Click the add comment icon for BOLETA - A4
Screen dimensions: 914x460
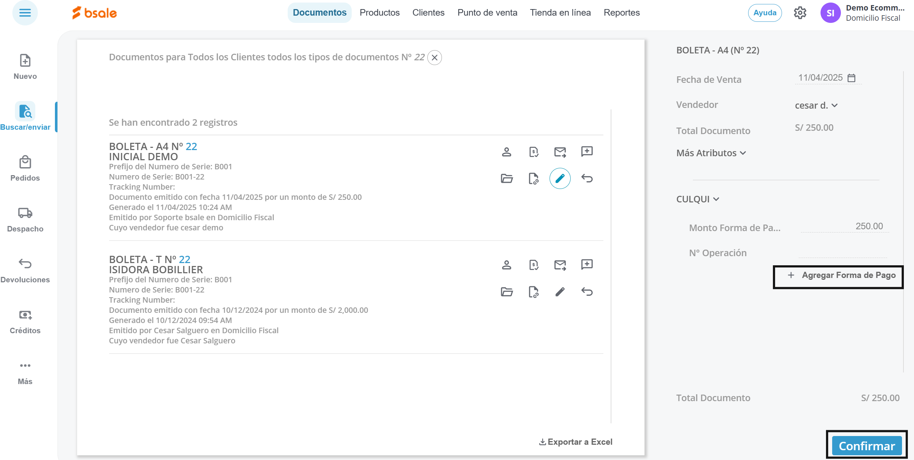[x=587, y=152]
